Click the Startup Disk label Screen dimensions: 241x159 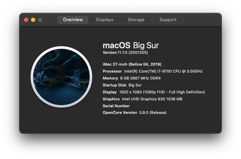114,85
